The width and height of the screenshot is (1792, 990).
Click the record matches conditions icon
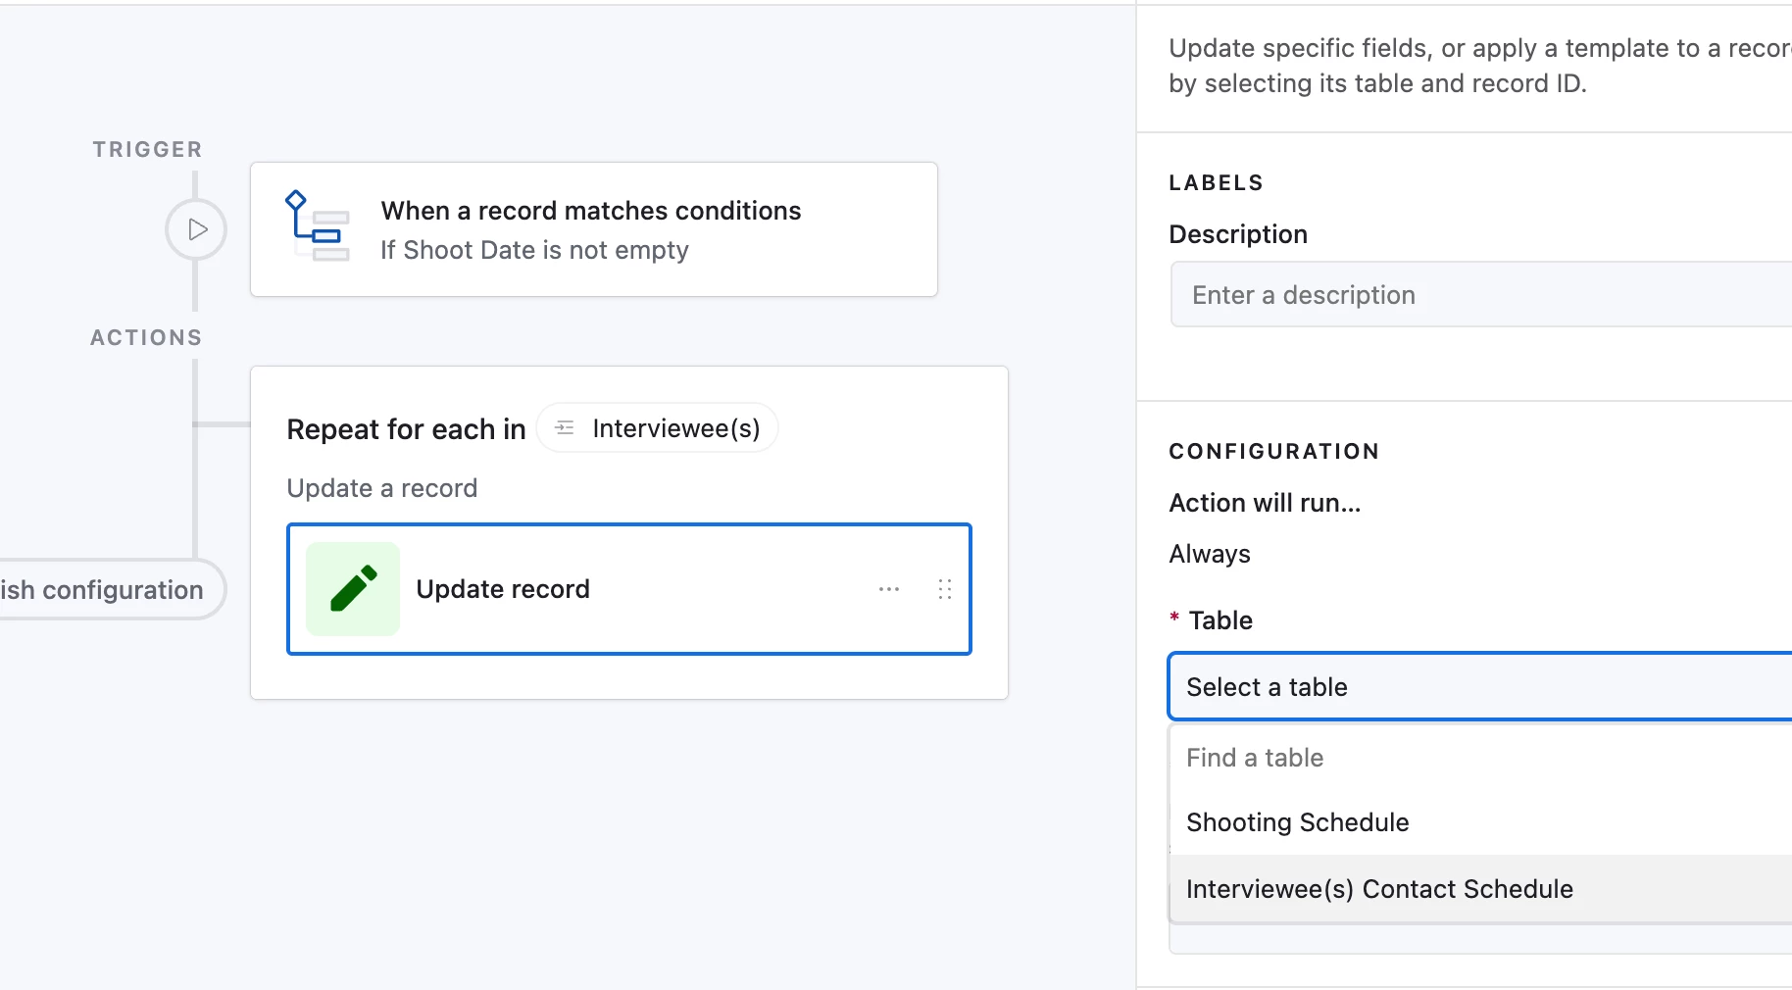tap(317, 226)
